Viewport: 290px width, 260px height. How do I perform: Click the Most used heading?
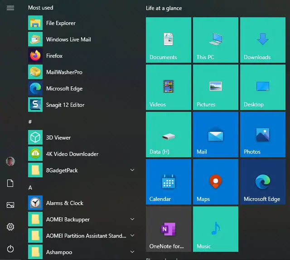tap(41, 8)
